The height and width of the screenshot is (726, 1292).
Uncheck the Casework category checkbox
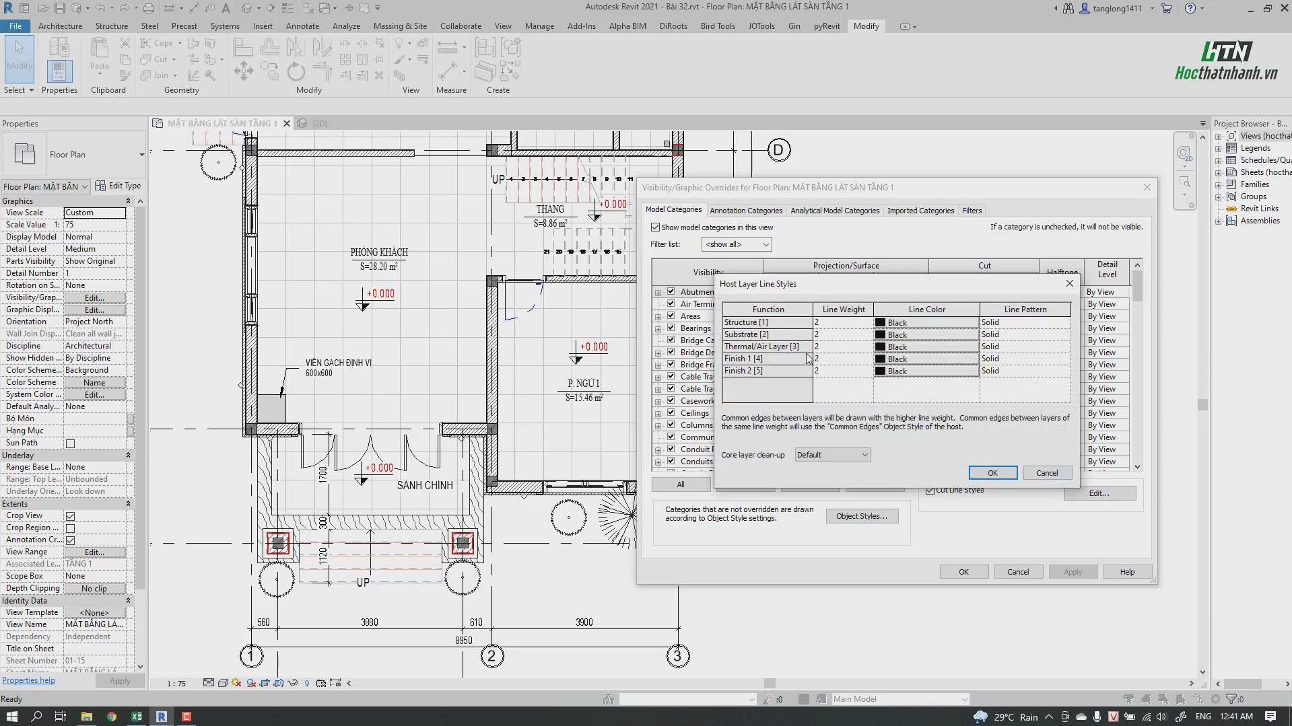(671, 400)
